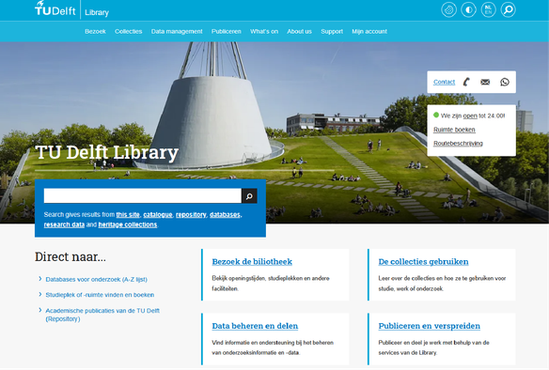
Task: Click the search submit magnifier button
Action: (249, 196)
